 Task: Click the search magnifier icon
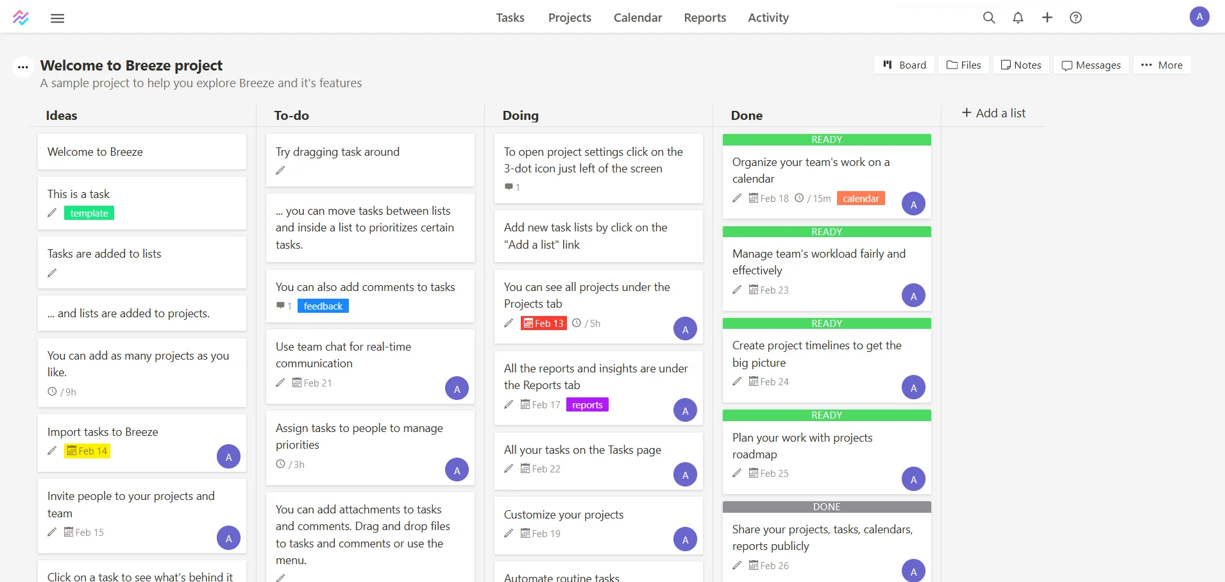pyautogui.click(x=989, y=17)
